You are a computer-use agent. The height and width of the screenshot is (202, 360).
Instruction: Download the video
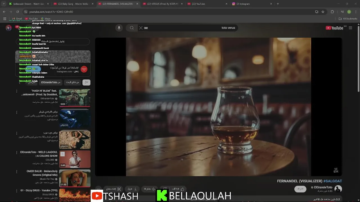132,189
